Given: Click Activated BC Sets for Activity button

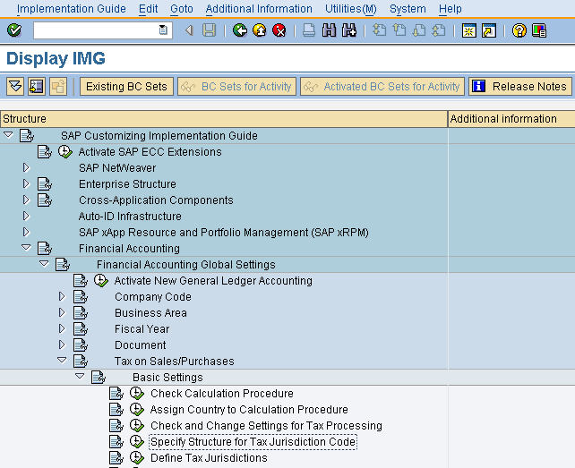Looking at the screenshot, I should [382, 87].
